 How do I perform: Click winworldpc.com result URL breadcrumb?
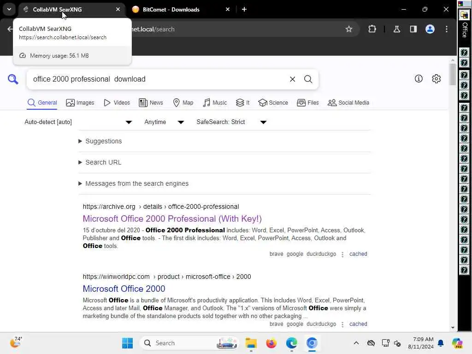167,277
